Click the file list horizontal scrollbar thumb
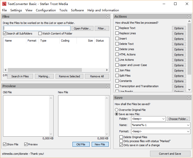Image resolution: width=193 pixels, height=158 pixels. [45, 70]
